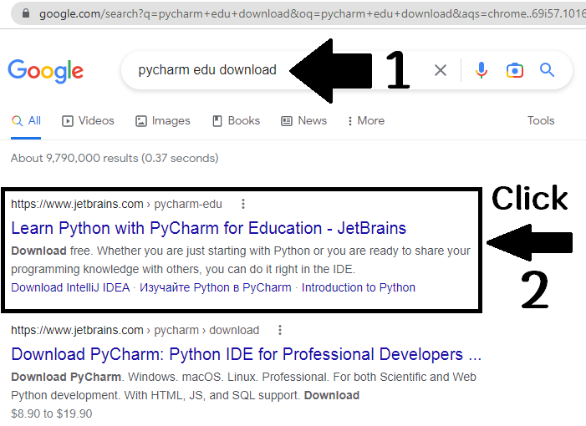Switch to the Books tab
586x426 pixels.
pyautogui.click(x=237, y=121)
